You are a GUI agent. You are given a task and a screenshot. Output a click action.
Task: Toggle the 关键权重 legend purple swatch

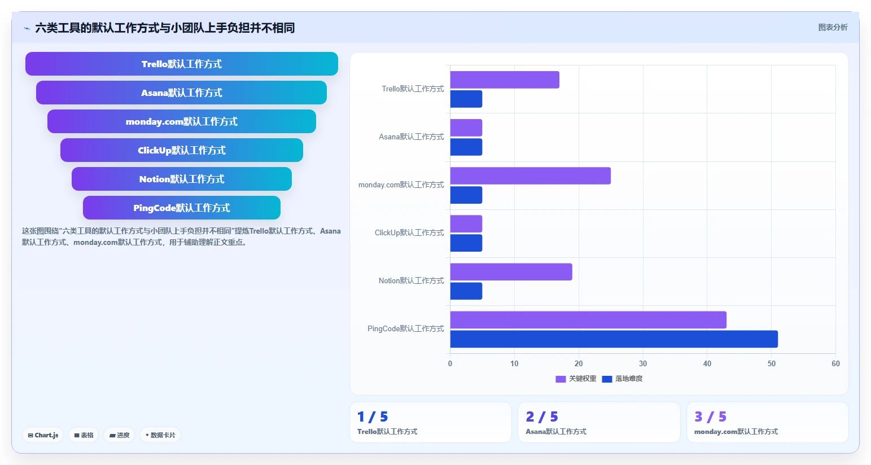point(561,379)
